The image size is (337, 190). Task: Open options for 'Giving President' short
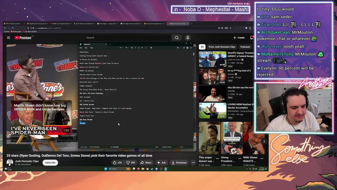(239, 159)
